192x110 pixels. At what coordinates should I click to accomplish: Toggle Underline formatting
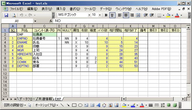(112, 15)
